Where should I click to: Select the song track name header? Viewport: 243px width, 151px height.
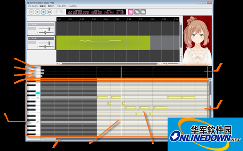point(41,38)
